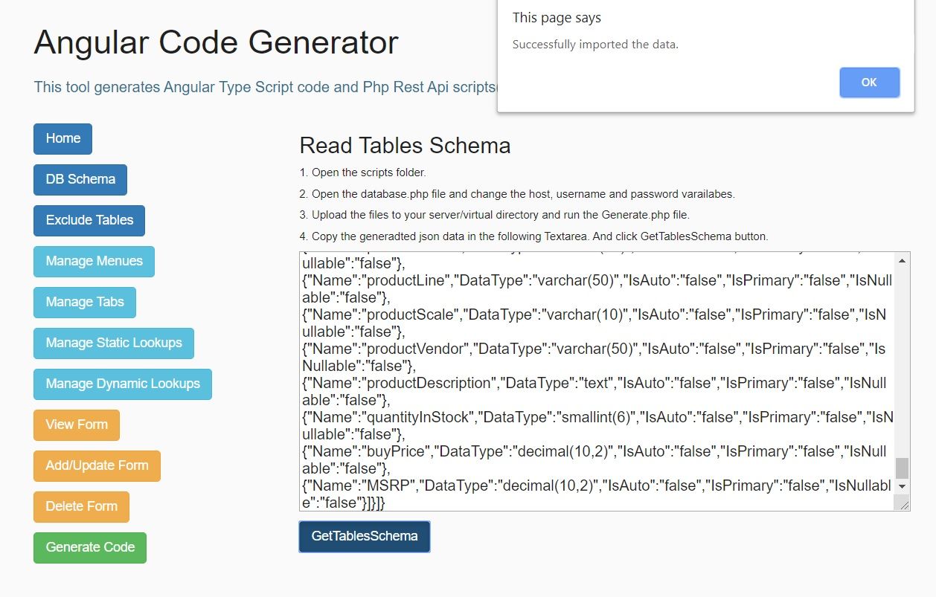Select the Delete Form button
Viewport: 936px width, 597px height.
(x=81, y=507)
